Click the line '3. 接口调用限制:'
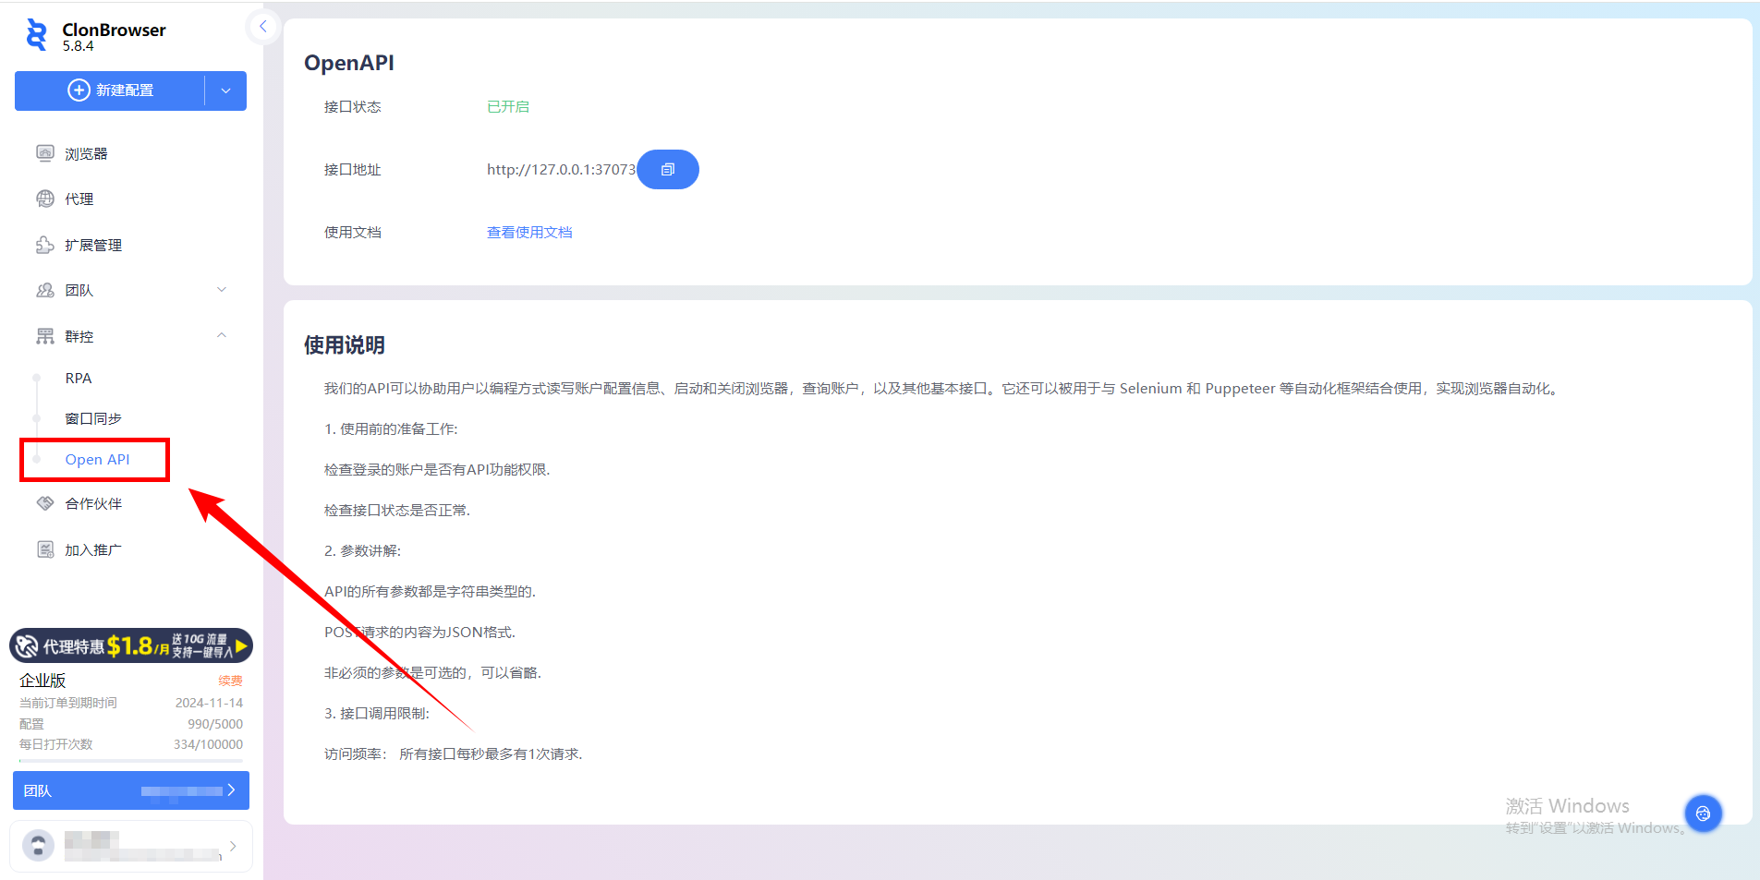The width and height of the screenshot is (1760, 880). 377,713
